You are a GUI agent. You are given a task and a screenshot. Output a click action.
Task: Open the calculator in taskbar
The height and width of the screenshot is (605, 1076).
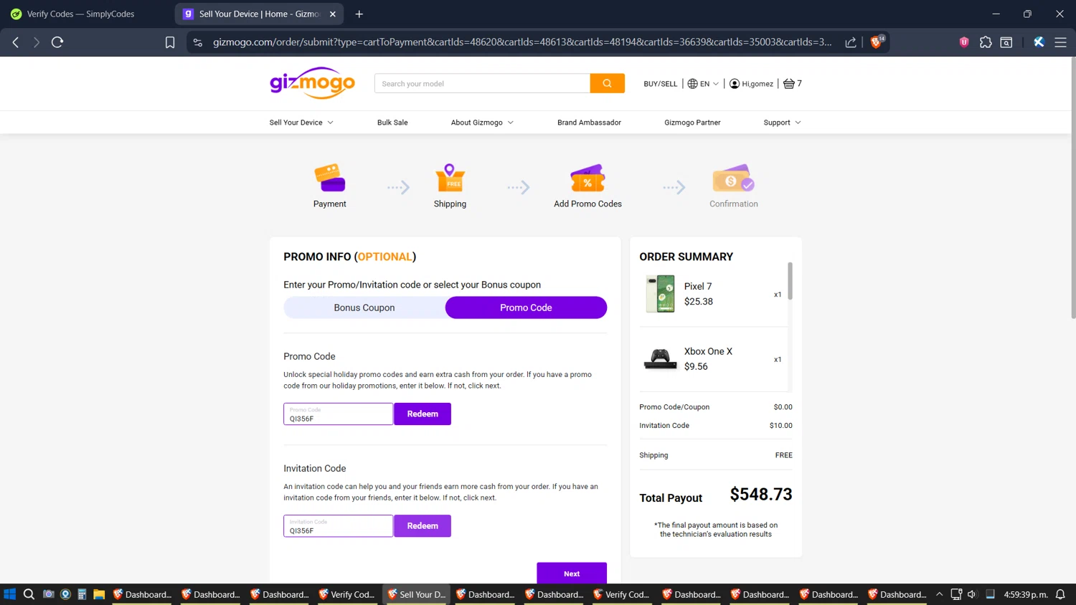82,594
